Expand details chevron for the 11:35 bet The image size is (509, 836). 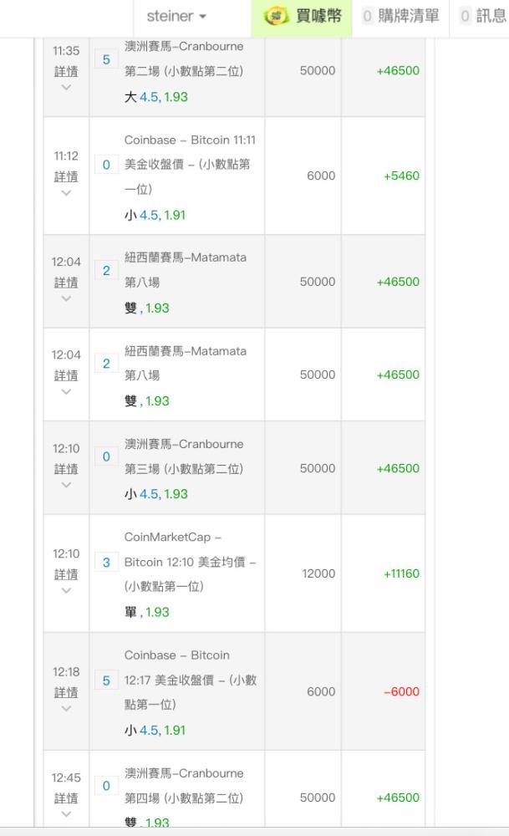click(x=66, y=88)
